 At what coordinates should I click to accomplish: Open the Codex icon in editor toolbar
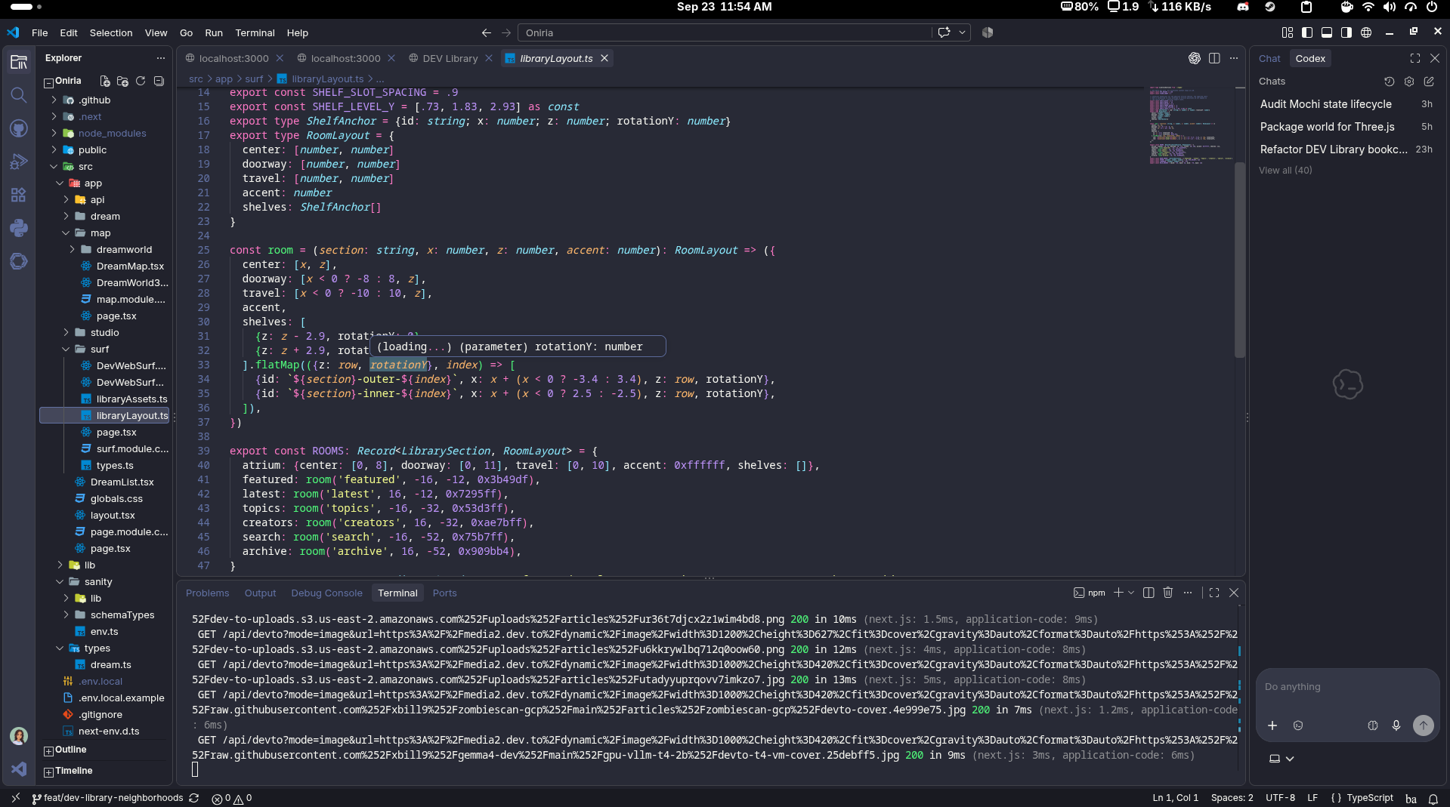click(1195, 58)
